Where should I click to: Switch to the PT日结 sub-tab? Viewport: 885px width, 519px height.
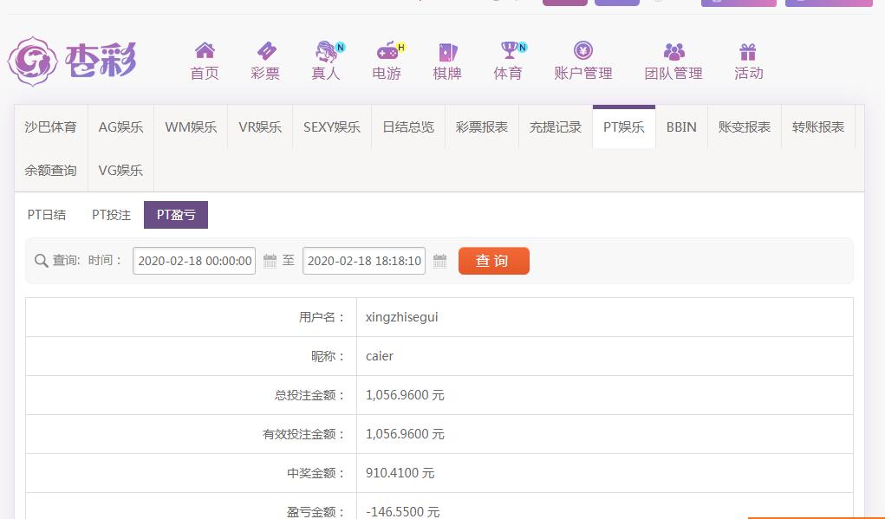click(47, 215)
